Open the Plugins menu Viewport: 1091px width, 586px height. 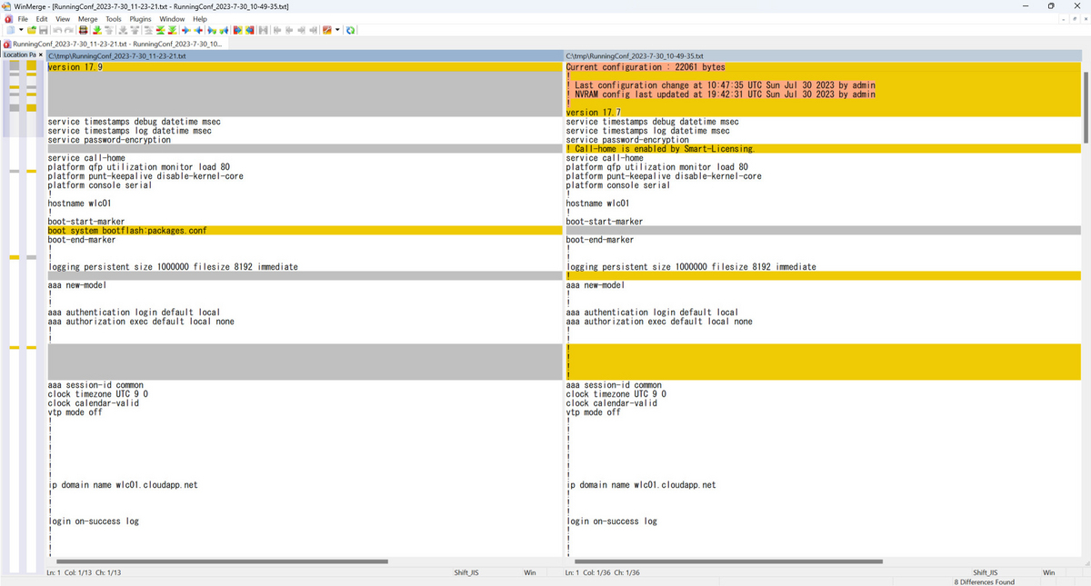pyautogui.click(x=139, y=18)
